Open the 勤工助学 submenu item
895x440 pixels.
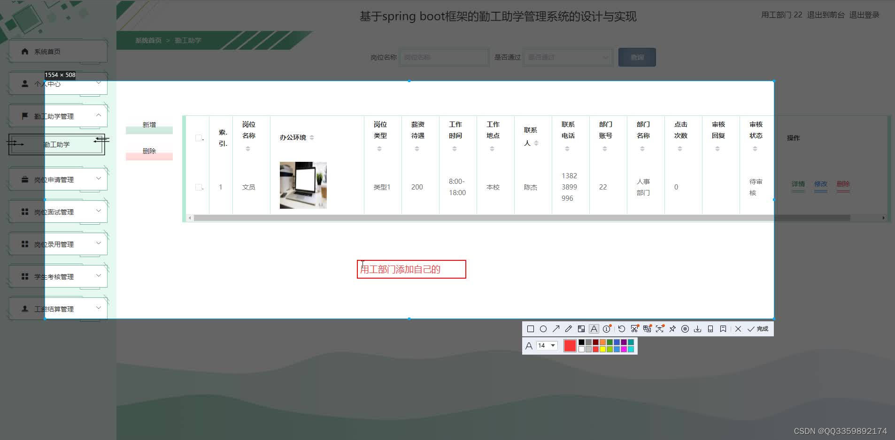57,144
